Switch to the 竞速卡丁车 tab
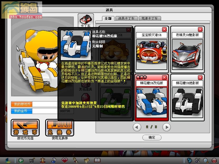 pyautogui.click(x=150, y=19)
